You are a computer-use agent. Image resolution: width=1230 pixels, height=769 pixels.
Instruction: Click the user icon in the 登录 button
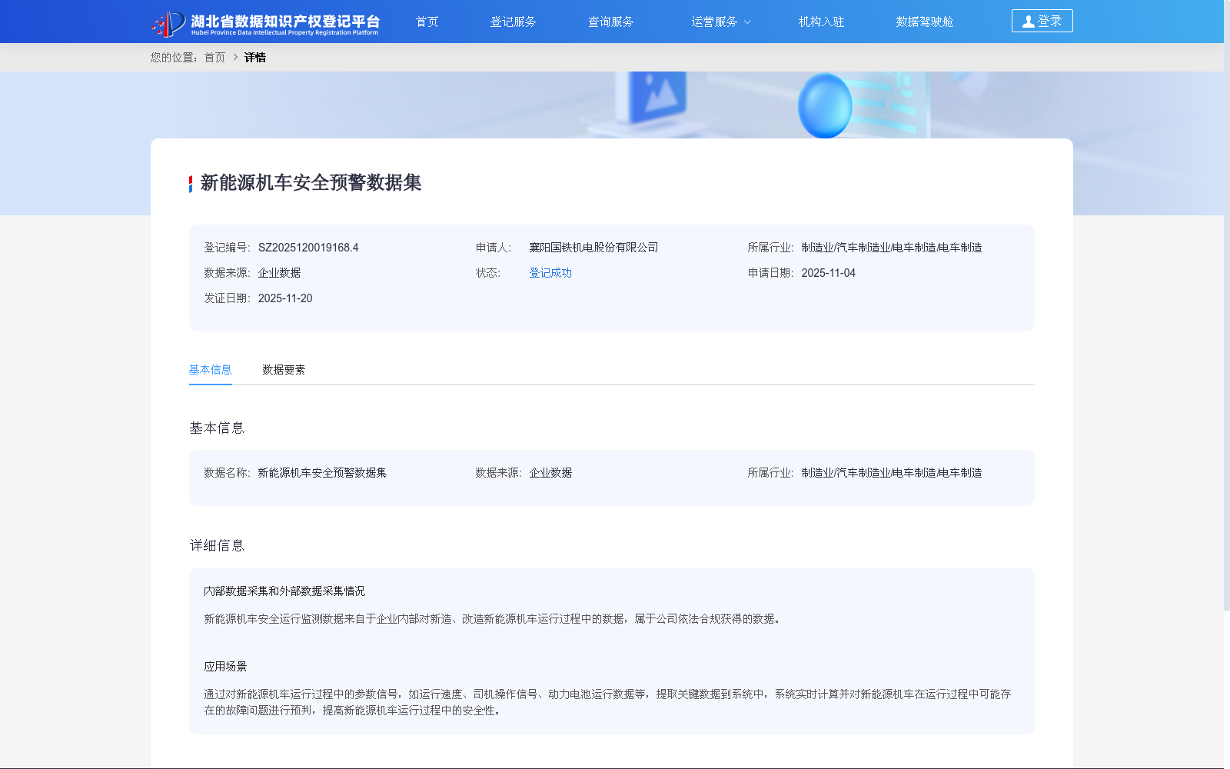[x=1028, y=22]
